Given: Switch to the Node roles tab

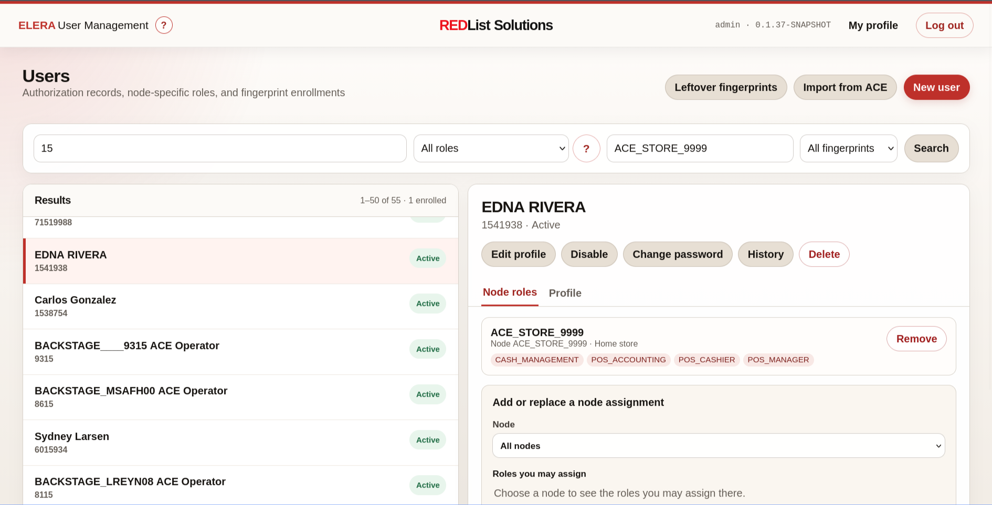Looking at the screenshot, I should [510, 292].
